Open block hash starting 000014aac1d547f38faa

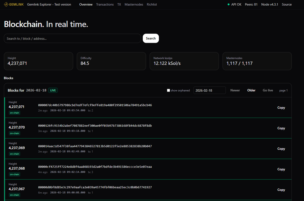click(95, 146)
